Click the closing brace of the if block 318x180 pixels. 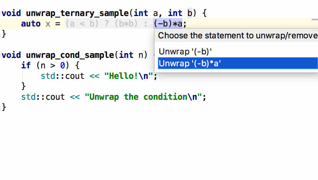[x=24, y=87]
